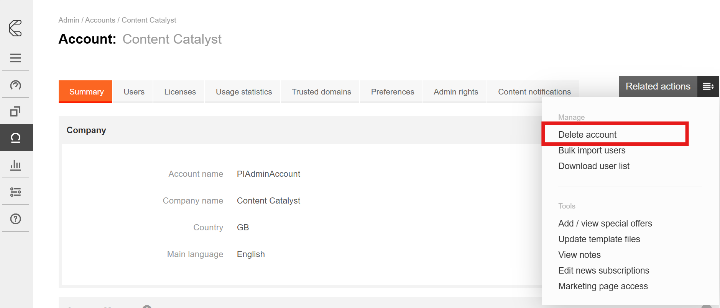The image size is (720, 308).
Task: Click Admin breadcrumb link
Action: click(69, 20)
